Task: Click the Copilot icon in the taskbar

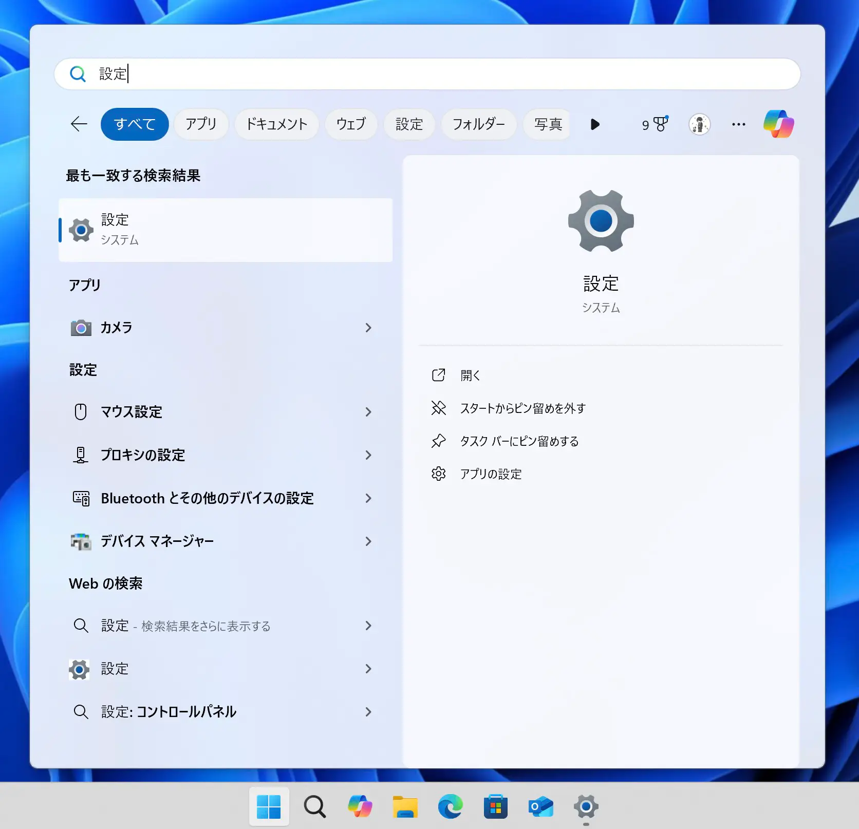Action: point(360,806)
